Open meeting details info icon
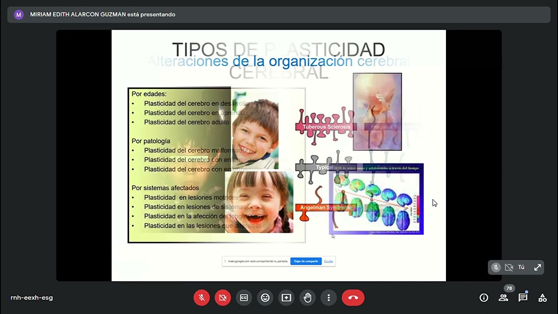 [x=484, y=298]
